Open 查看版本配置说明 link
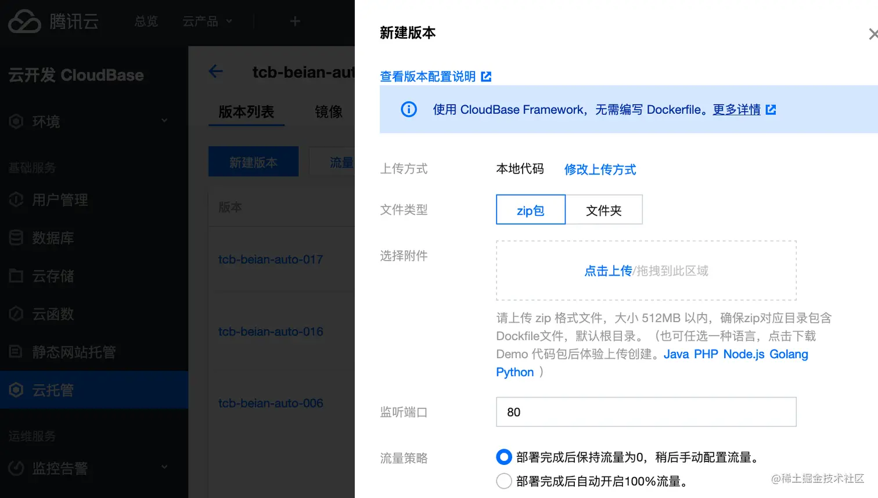 point(427,77)
